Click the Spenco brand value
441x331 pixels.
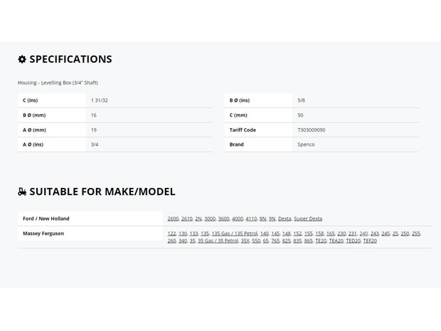pyautogui.click(x=306, y=145)
